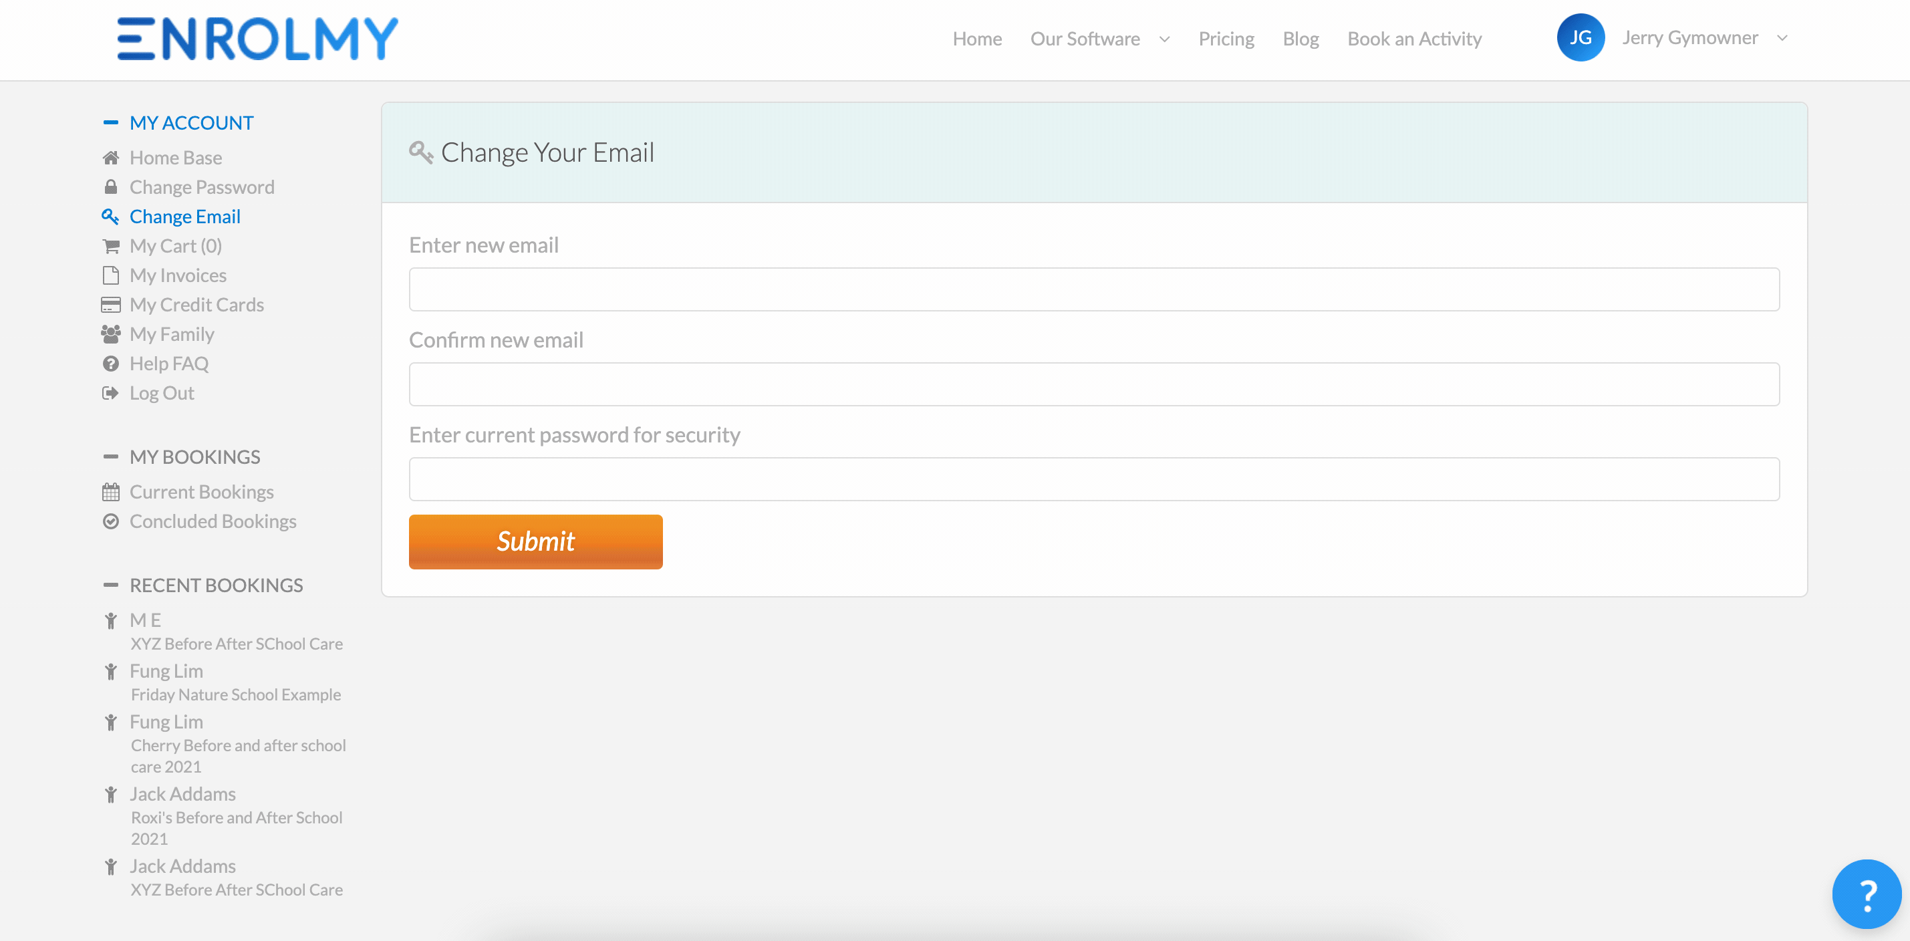Open the My Family link
This screenshot has height=941, width=1910.
point(172,334)
